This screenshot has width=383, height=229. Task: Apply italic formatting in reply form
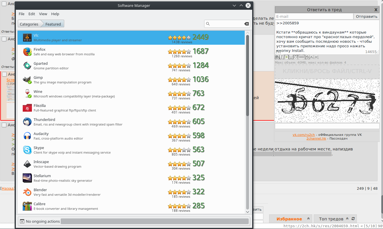pos(282,57)
